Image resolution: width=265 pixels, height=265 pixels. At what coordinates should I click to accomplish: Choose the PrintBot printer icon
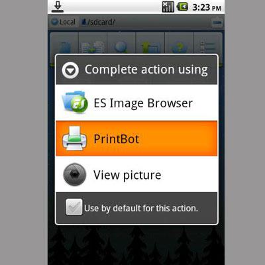coord(75,138)
